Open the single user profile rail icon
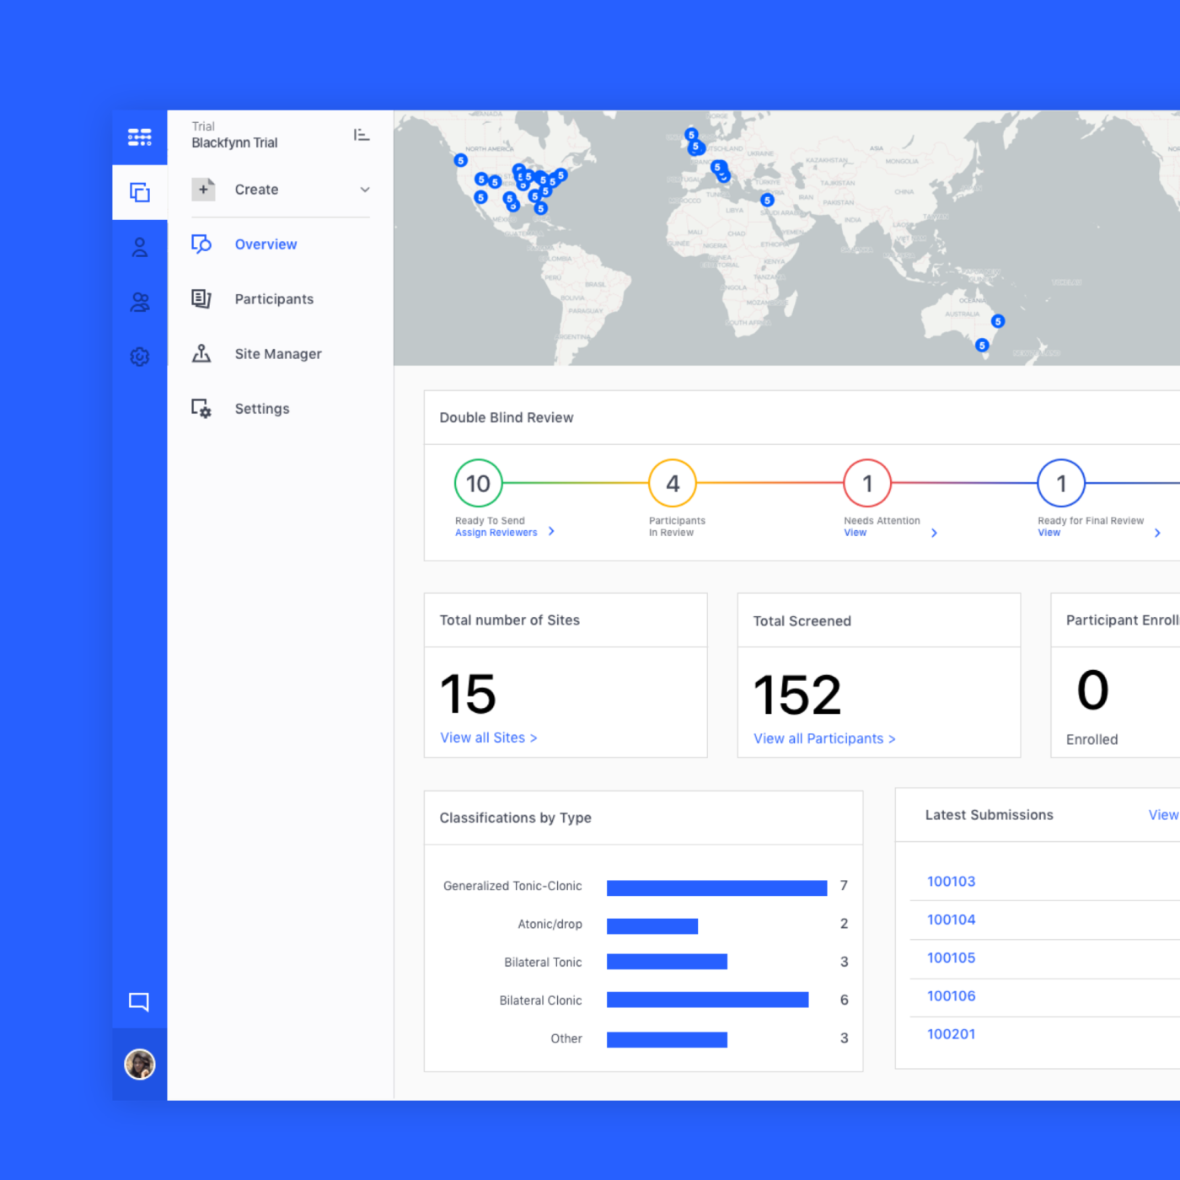Screen dimensions: 1180x1180 pyautogui.click(x=140, y=247)
